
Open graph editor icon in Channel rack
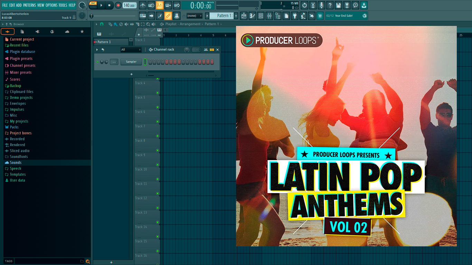click(x=206, y=50)
